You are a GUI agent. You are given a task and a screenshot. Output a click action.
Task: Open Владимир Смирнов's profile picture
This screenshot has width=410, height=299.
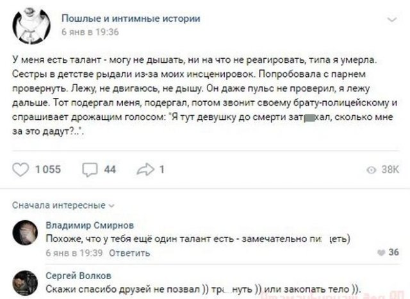click(26, 232)
